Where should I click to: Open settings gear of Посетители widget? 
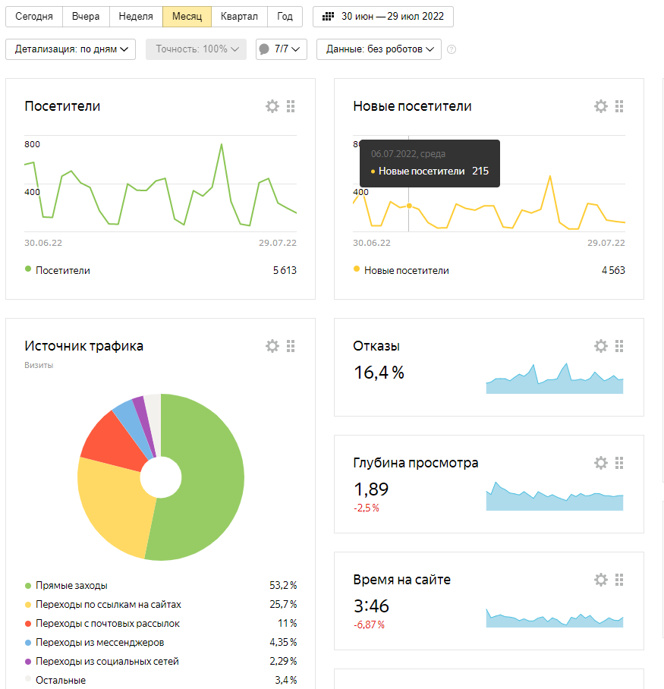point(272,106)
